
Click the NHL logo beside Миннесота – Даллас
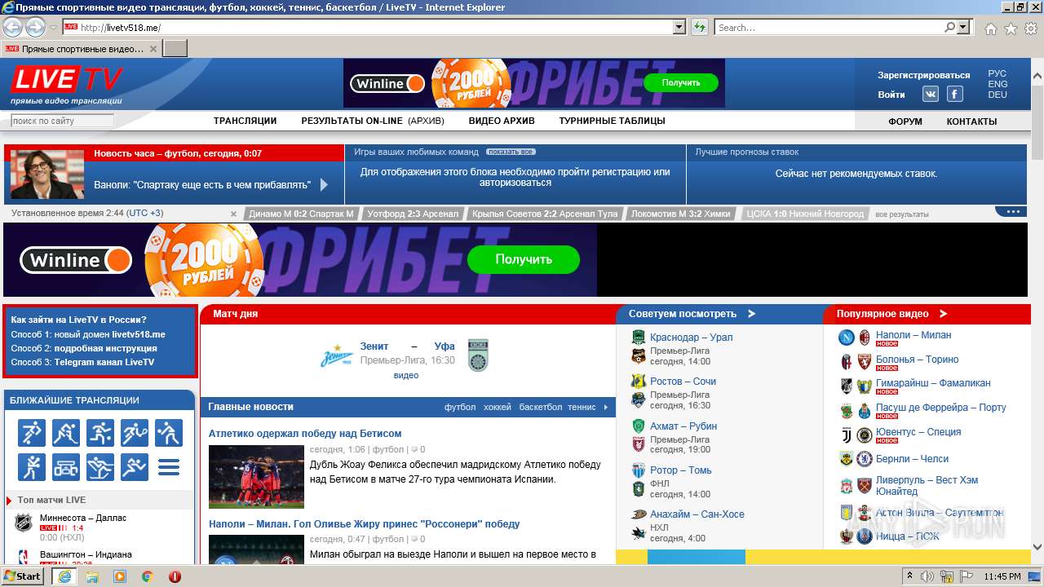coord(24,523)
